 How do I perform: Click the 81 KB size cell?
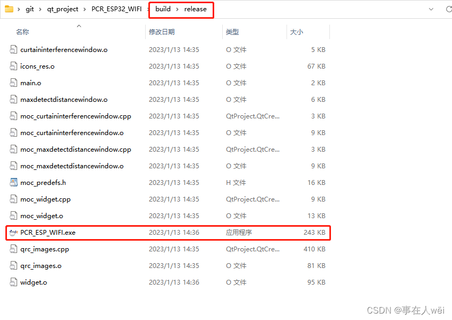click(x=316, y=266)
